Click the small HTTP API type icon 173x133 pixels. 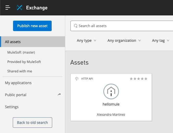click(77, 79)
